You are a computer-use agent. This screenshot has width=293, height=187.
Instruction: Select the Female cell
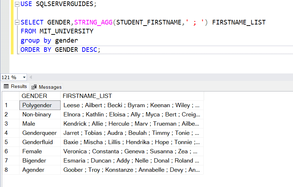pyautogui.click(x=40, y=151)
